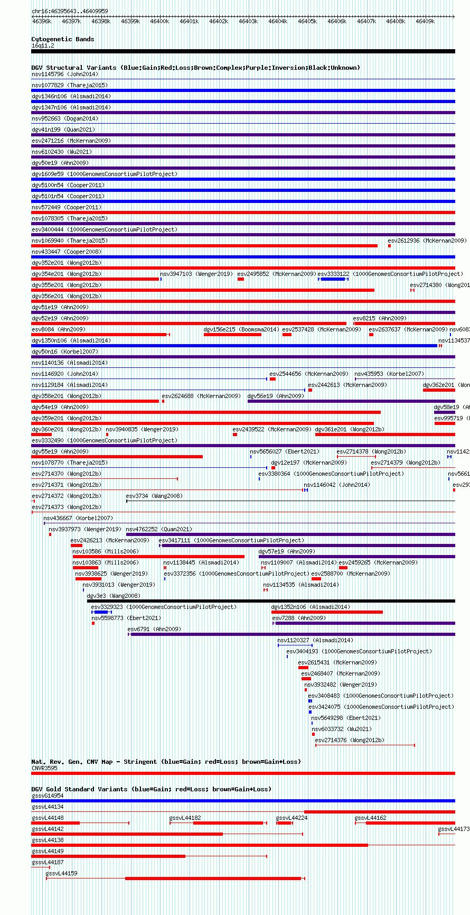Open nsv3940835 (Wenger2019) variant
Image resolution: width=470 pixels, height=915 pixels.
[142, 429]
